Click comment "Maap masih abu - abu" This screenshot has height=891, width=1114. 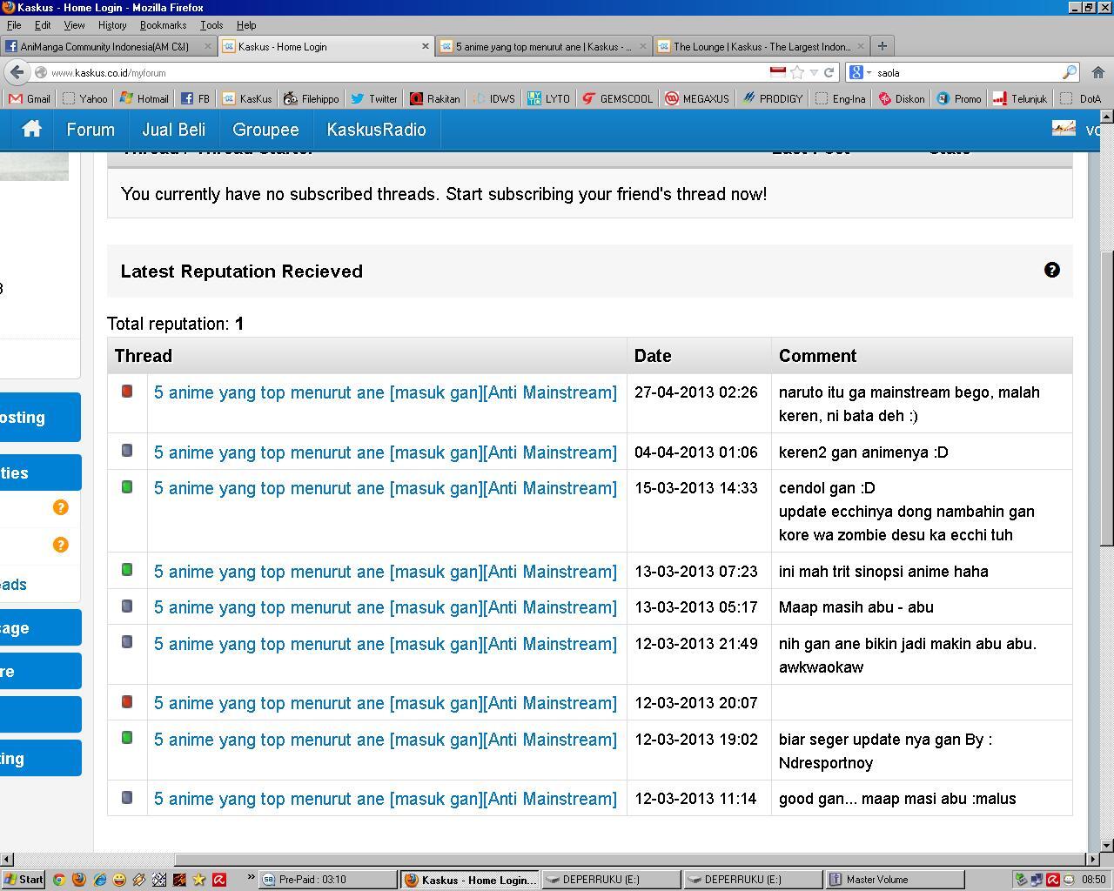[856, 606]
